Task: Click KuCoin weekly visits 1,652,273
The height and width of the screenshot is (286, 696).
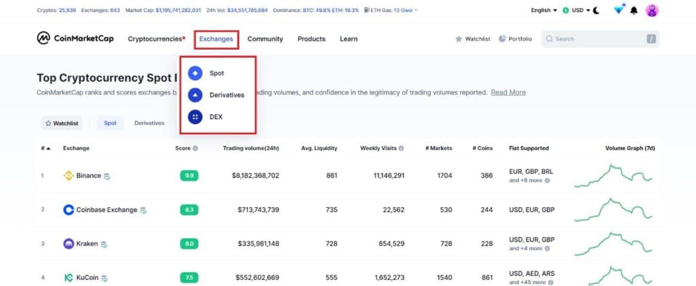Action: pyautogui.click(x=389, y=278)
